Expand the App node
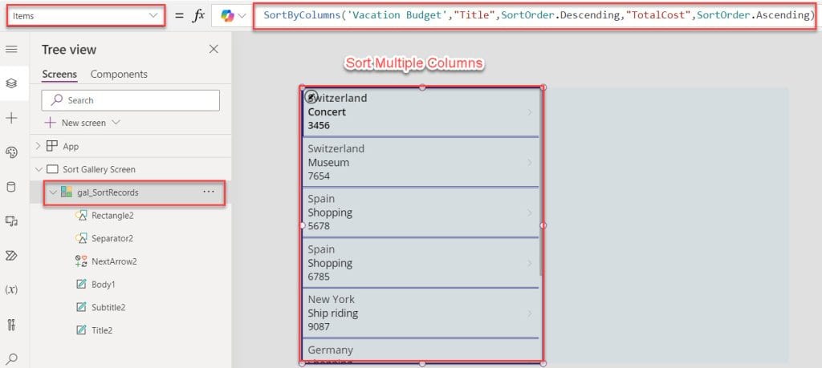This screenshot has width=822, height=368. pyautogui.click(x=38, y=147)
